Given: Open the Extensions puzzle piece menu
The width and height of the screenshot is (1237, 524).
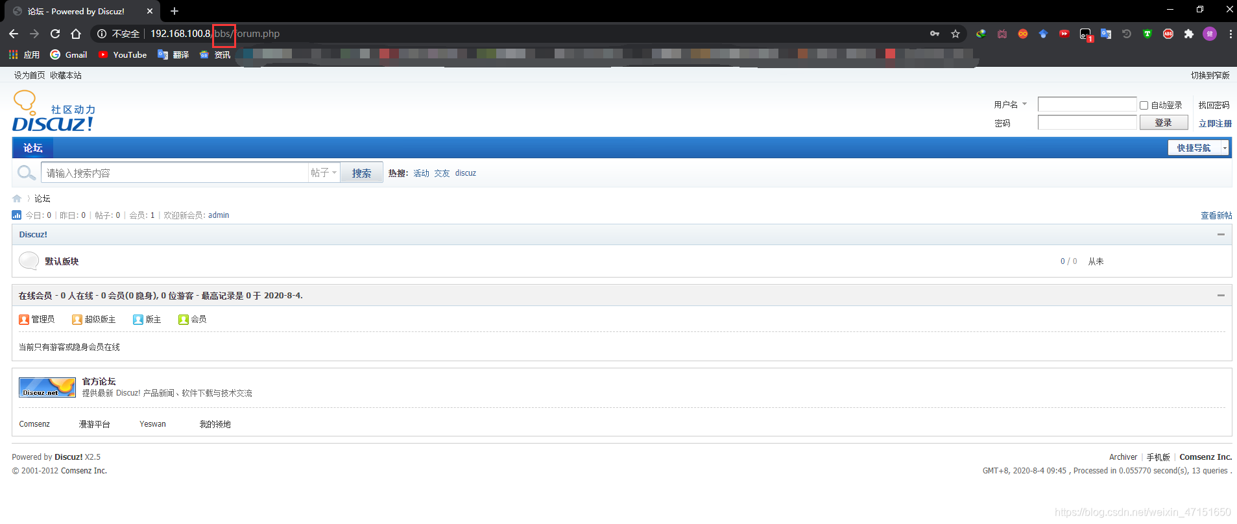Looking at the screenshot, I should tap(1189, 34).
